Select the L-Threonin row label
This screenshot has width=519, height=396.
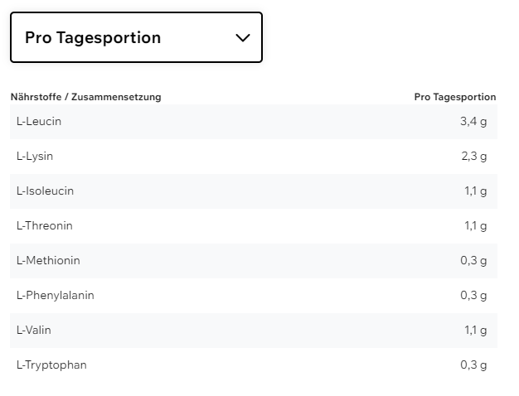click(x=45, y=226)
